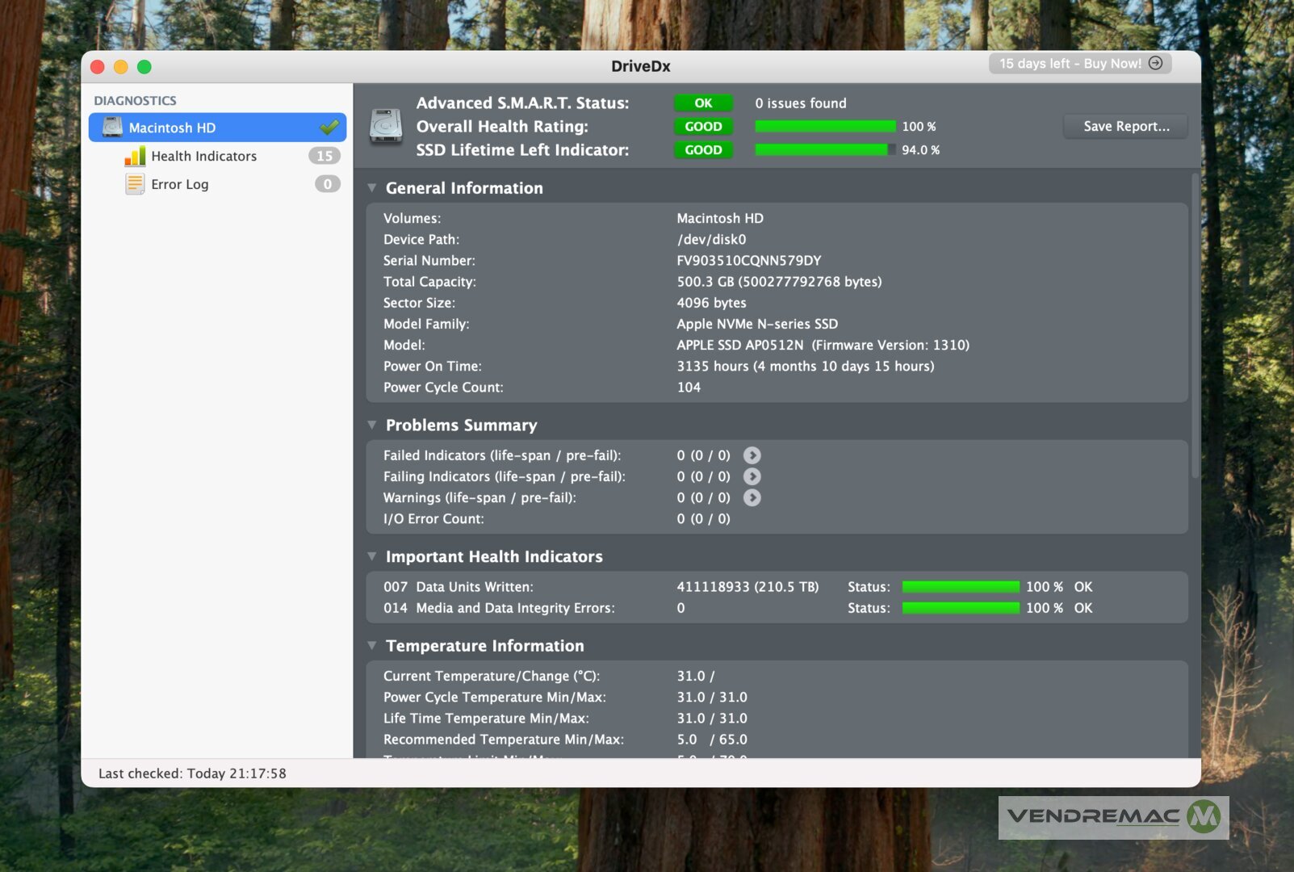Click the Health Indicators bar chart icon

coord(135,156)
